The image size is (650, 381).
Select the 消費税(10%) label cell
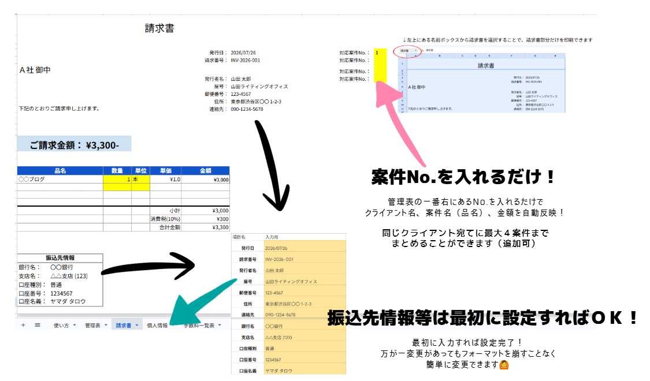165,219
